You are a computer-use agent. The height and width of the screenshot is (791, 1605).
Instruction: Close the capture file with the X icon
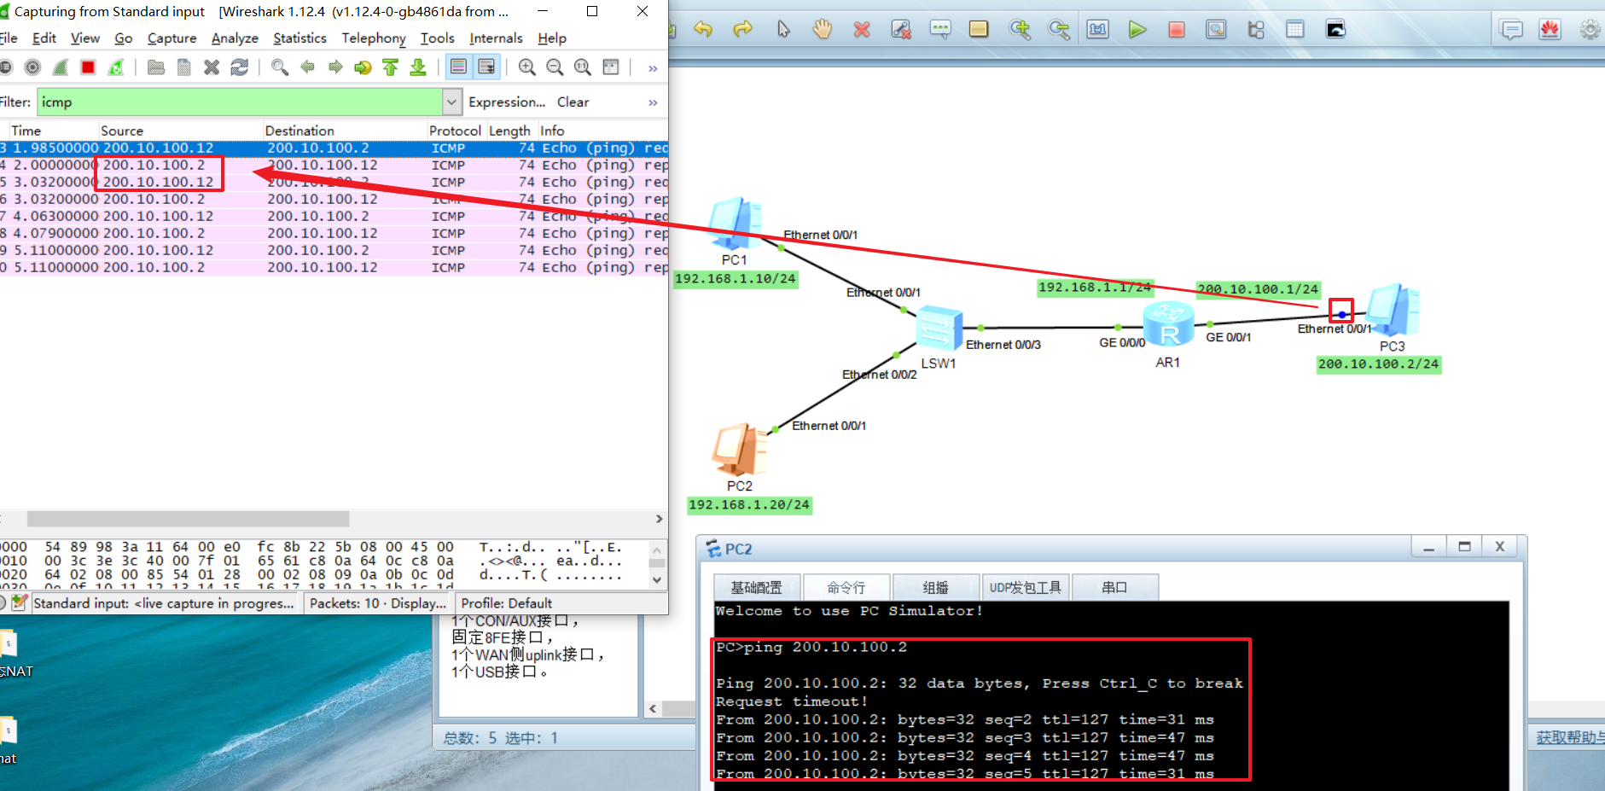[x=212, y=67]
